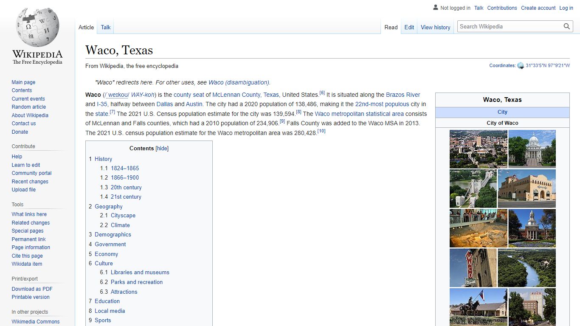This screenshot has height=326, width=580.
Task: Jump to Sports section
Action: [103, 320]
